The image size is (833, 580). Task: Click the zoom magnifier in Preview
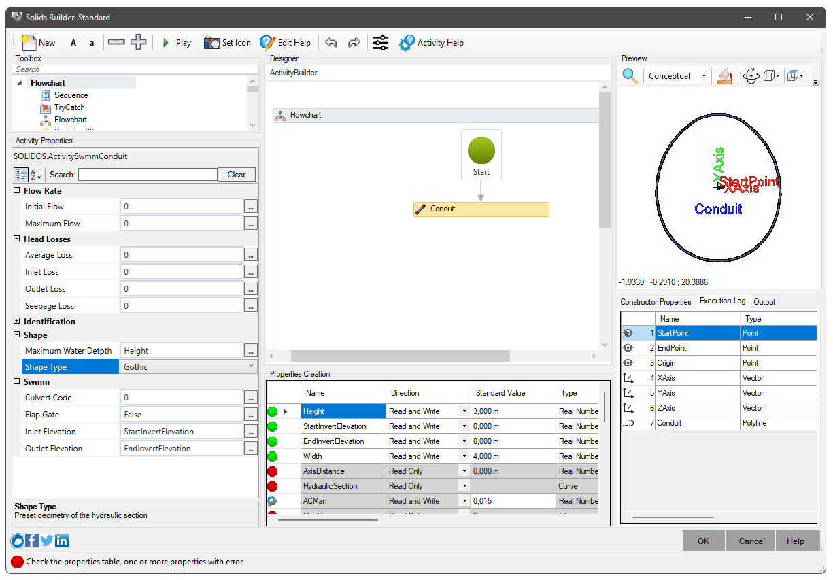pyautogui.click(x=630, y=75)
